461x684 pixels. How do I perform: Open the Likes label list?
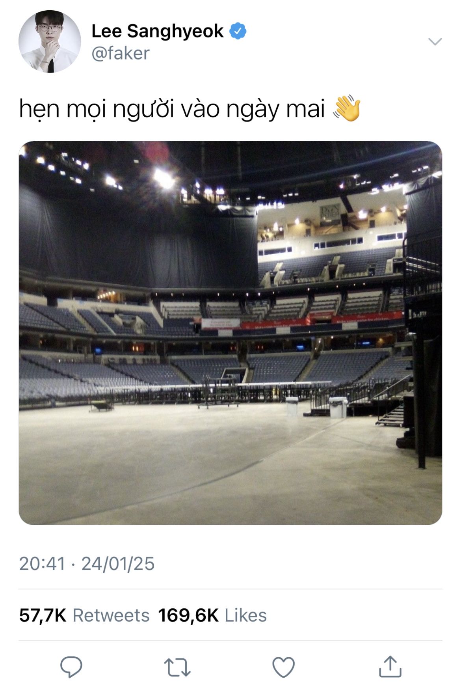click(x=245, y=615)
